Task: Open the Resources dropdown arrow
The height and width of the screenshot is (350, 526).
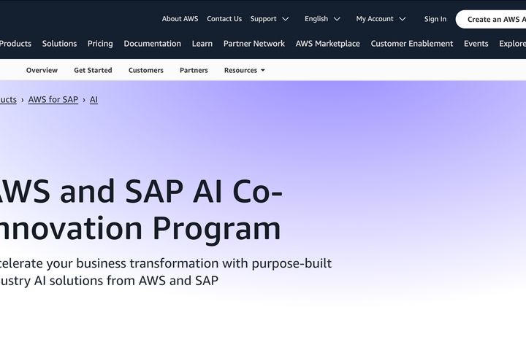Action: click(263, 70)
